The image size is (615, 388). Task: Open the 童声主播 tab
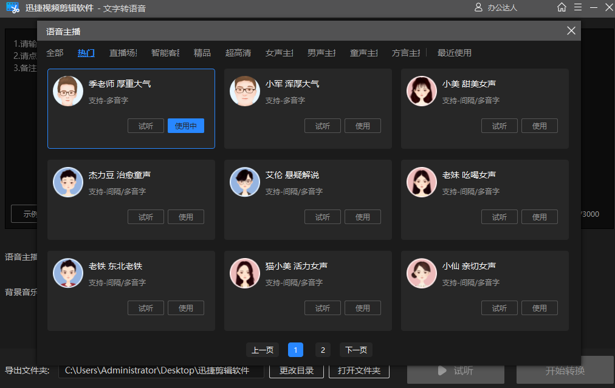tap(363, 53)
